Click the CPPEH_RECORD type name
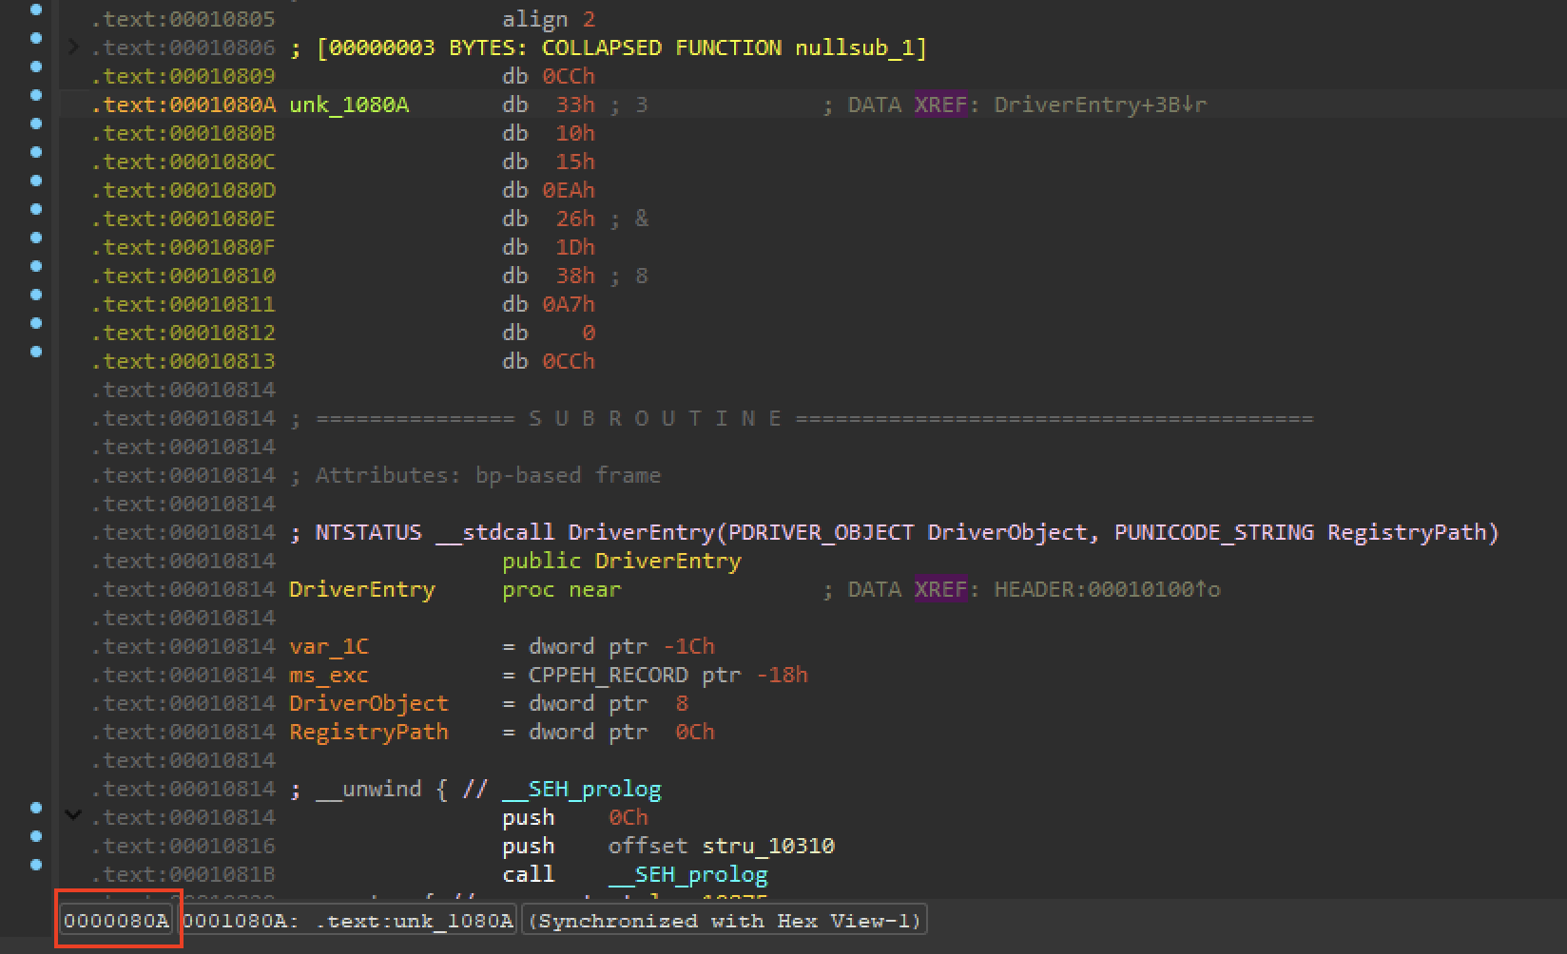This screenshot has width=1567, height=954. point(609,675)
